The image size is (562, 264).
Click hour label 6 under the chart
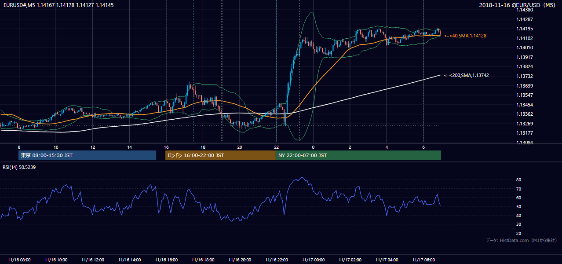coord(423,147)
